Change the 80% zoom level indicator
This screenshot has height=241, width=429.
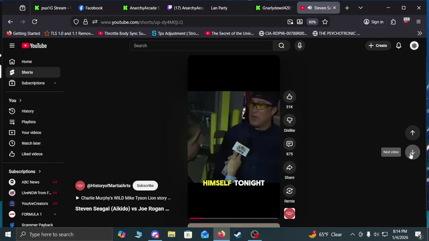[x=312, y=22]
